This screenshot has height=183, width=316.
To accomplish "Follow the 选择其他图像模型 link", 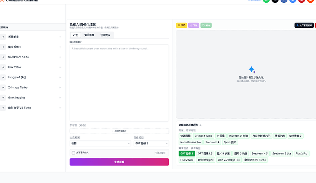I will (x=190, y=125).
